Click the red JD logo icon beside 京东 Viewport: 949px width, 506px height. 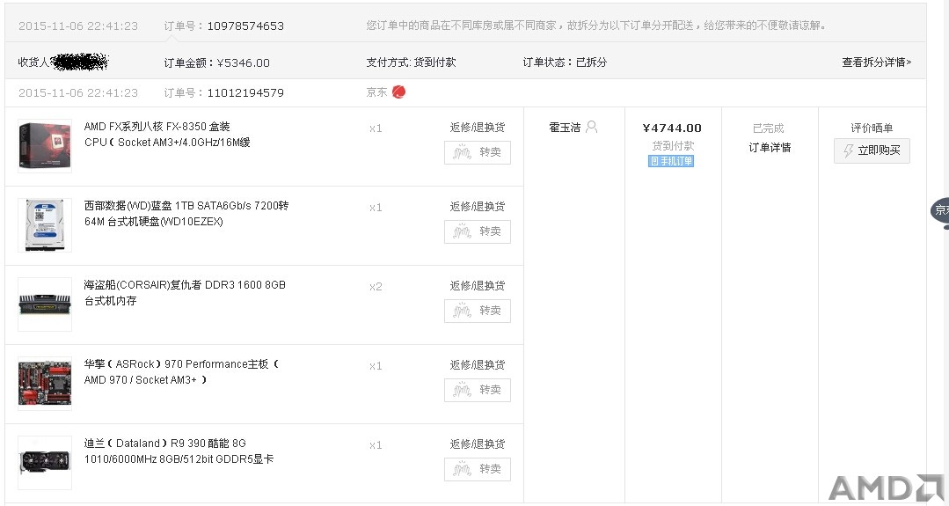(398, 92)
